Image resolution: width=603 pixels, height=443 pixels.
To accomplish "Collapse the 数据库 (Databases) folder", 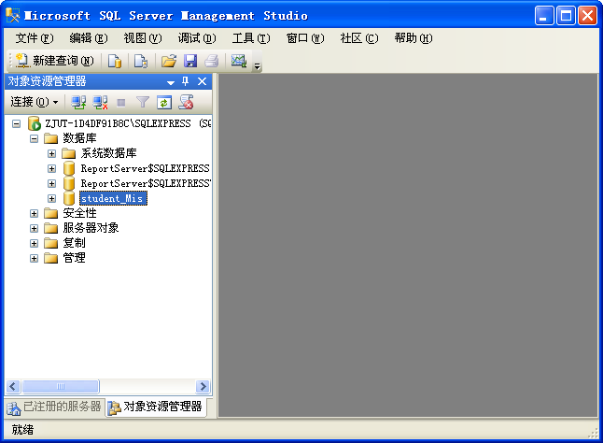I will click(x=35, y=138).
